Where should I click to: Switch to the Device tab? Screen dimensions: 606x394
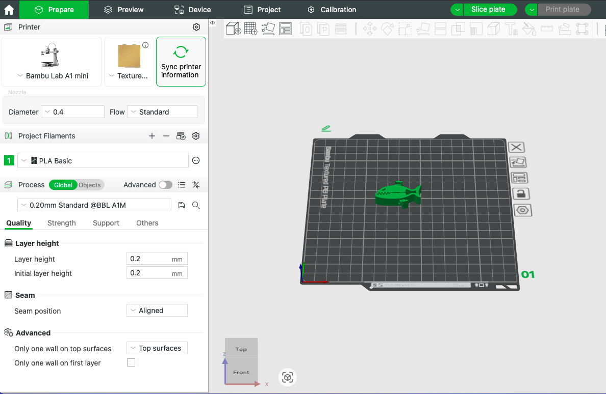(192, 10)
